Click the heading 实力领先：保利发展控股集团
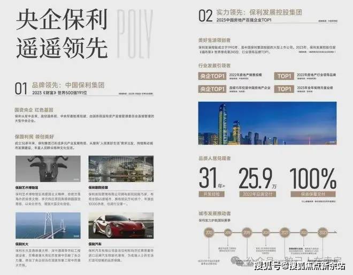The image size is (353, 275). pos(259,12)
